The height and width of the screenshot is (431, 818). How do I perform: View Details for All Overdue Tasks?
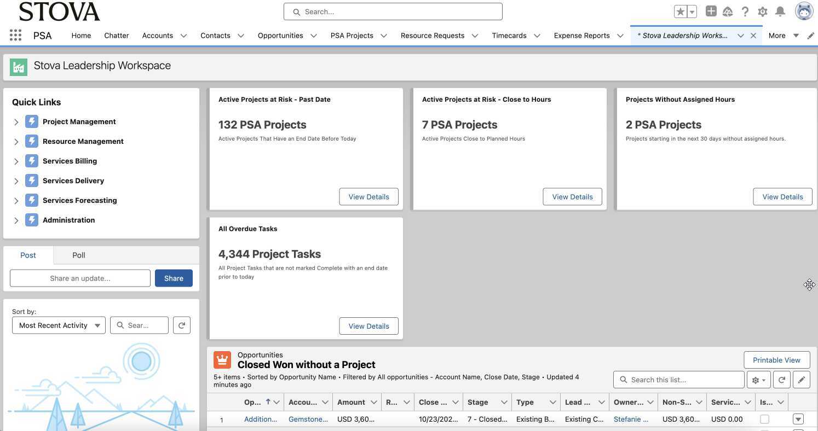(368, 326)
